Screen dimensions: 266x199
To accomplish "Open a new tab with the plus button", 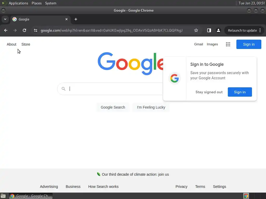I will coord(76,19).
